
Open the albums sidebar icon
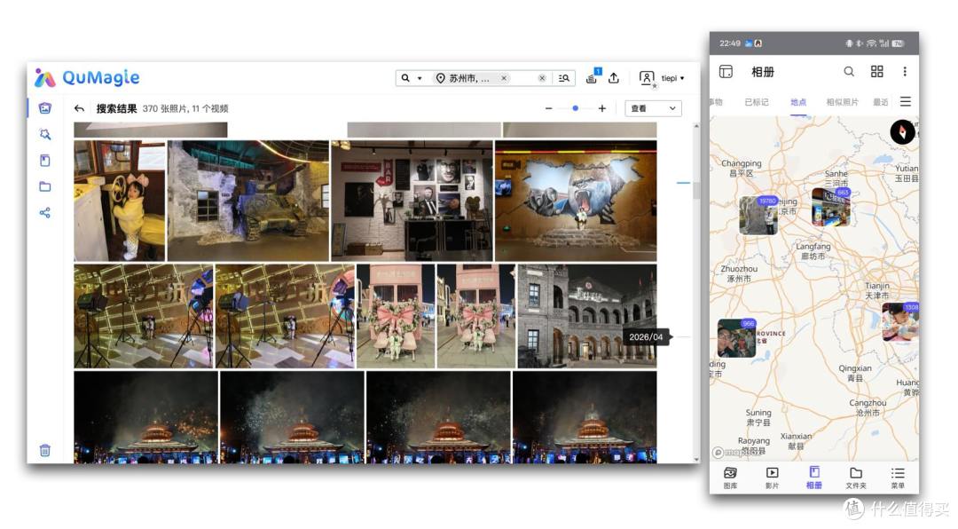[45, 161]
